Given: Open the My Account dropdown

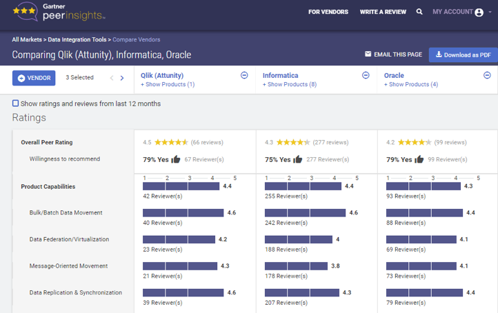Looking at the screenshot, I should (x=462, y=12).
